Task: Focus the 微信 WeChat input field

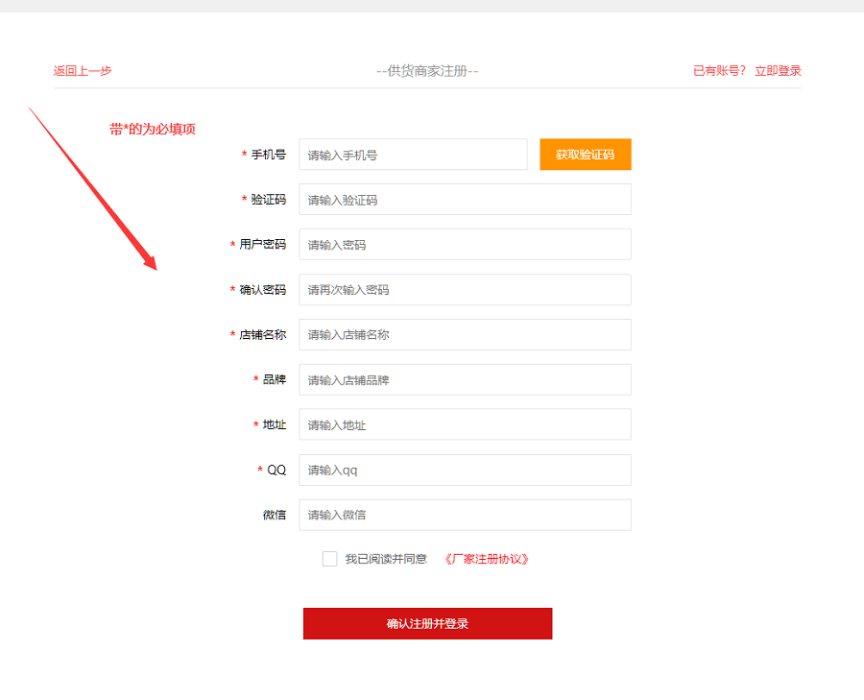Action: tap(465, 515)
